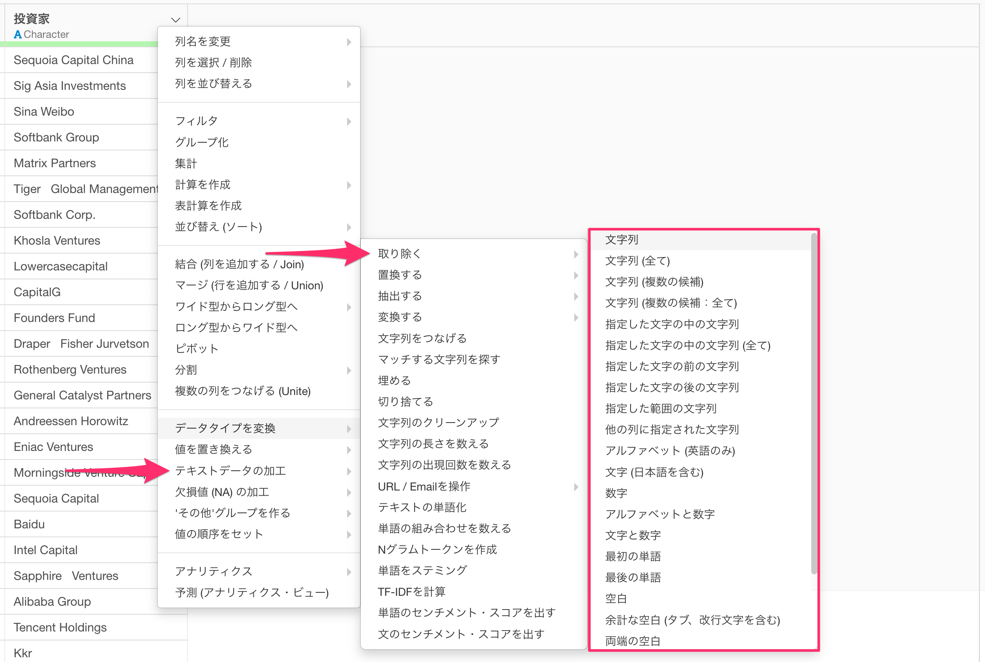Select 集計 in the column menu
985x662 pixels.
click(259, 163)
